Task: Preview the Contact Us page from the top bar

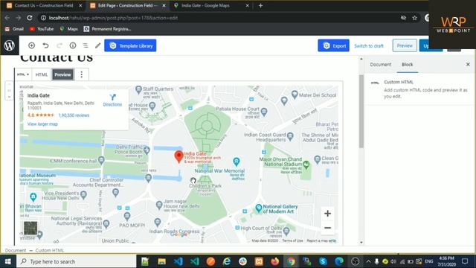Action: 405,45
